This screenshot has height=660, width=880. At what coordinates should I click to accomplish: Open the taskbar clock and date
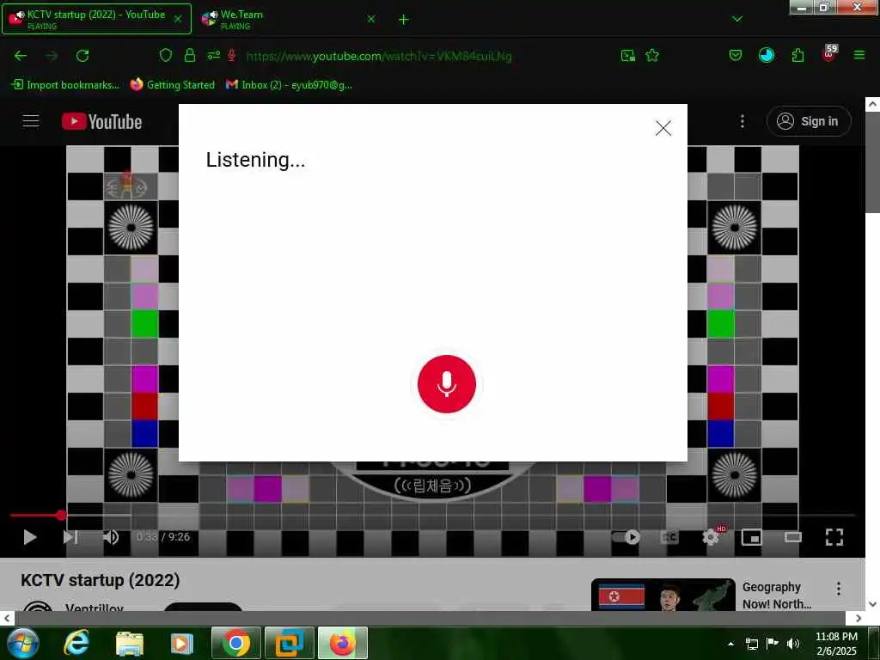(836, 643)
